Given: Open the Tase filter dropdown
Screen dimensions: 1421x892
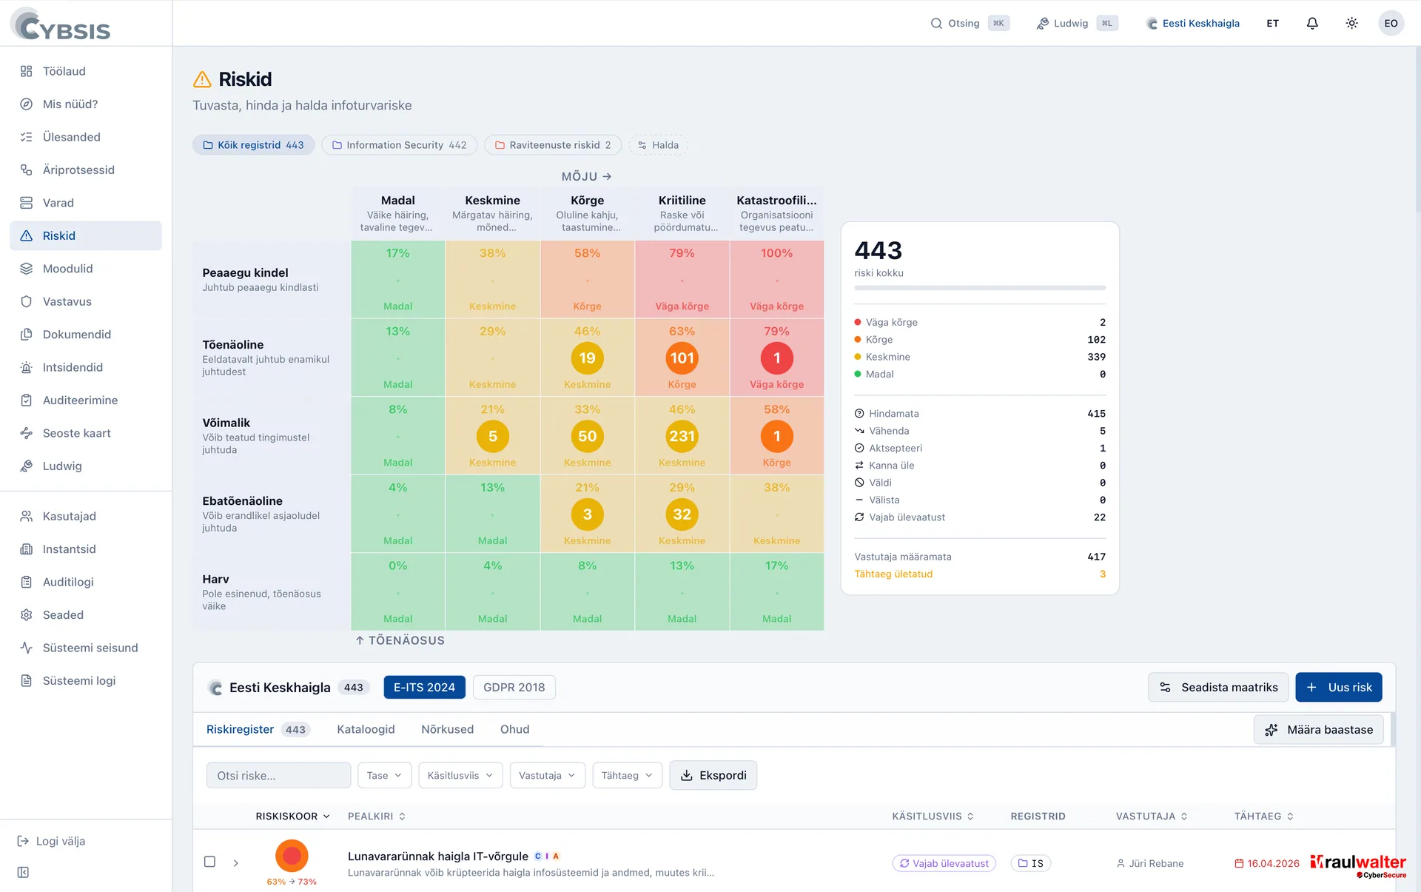Looking at the screenshot, I should point(384,775).
